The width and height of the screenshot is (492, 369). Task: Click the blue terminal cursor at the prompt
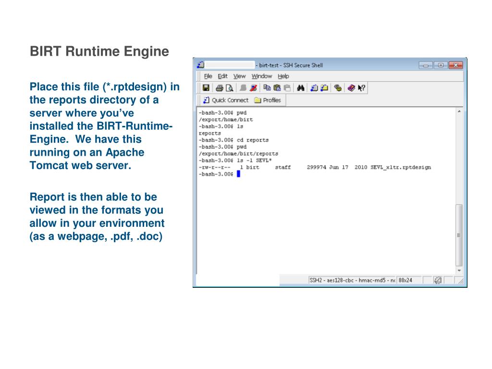coord(238,174)
